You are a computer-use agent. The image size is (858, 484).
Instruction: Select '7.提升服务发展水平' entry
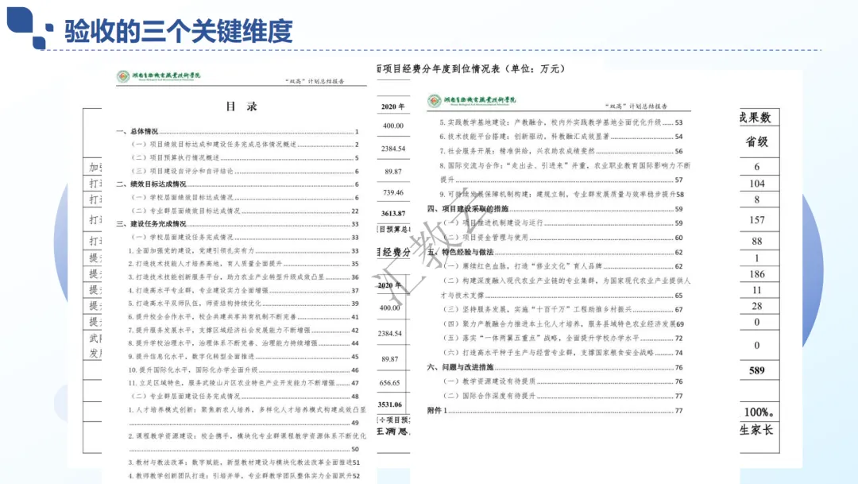pyautogui.click(x=244, y=330)
